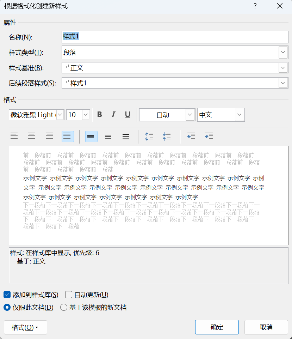Screen dimensions: 292x339
Task: Click the font name box 微软雅黑 Light
Action: click(x=33, y=115)
